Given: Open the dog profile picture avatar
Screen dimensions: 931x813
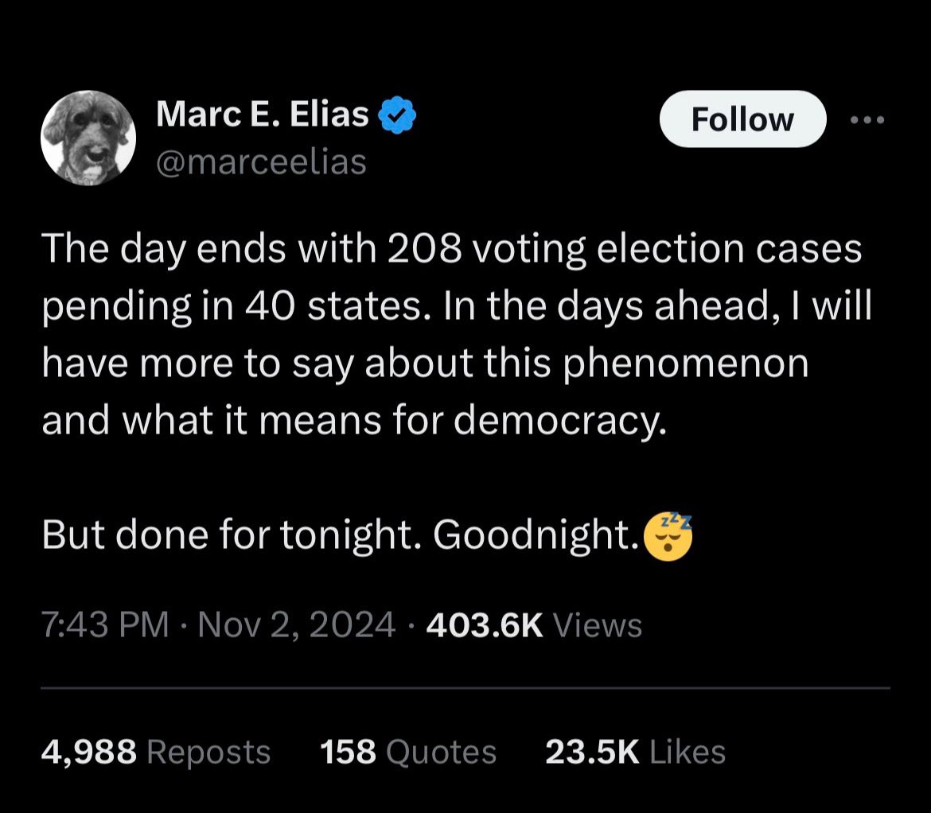Looking at the screenshot, I should coord(88,138).
